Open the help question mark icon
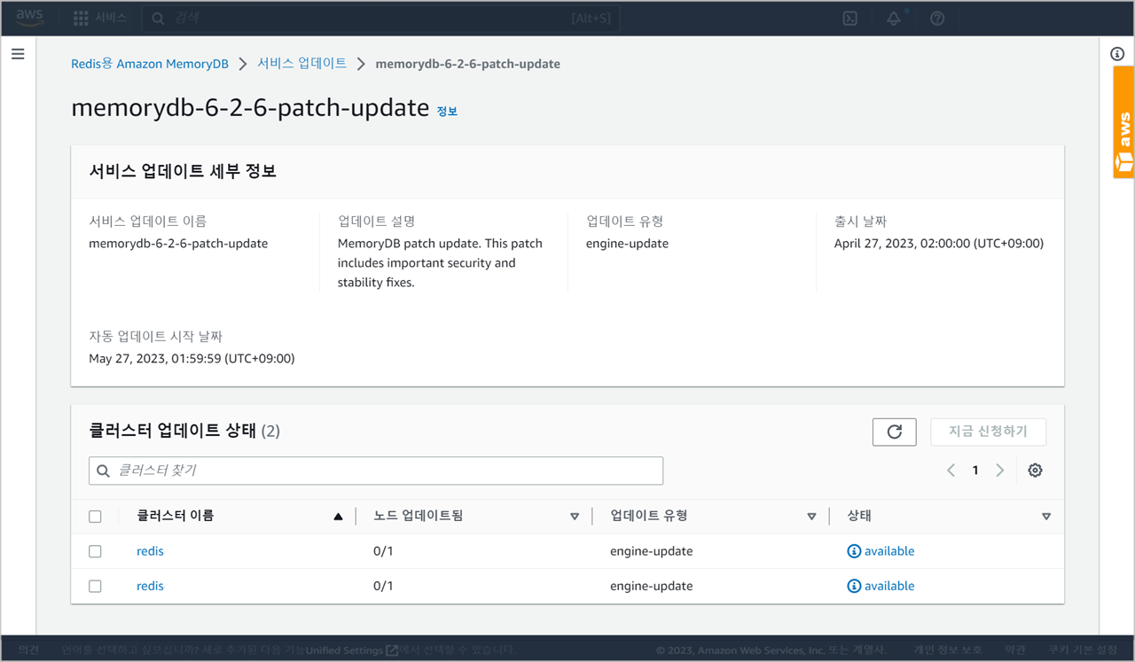Screen dimensions: 1135x662 [937, 18]
